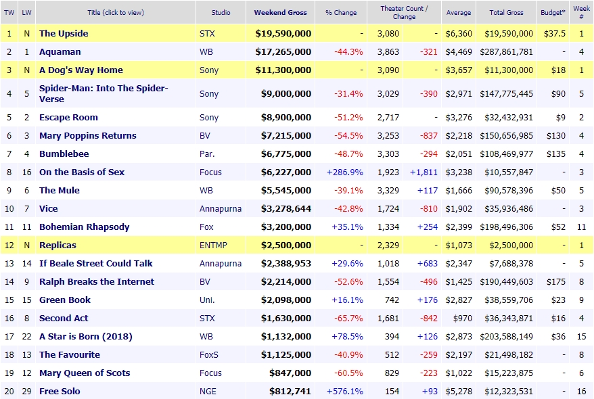Select the +576.1% change value
The width and height of the screenshot is (594, 399).
coord(345,391)
